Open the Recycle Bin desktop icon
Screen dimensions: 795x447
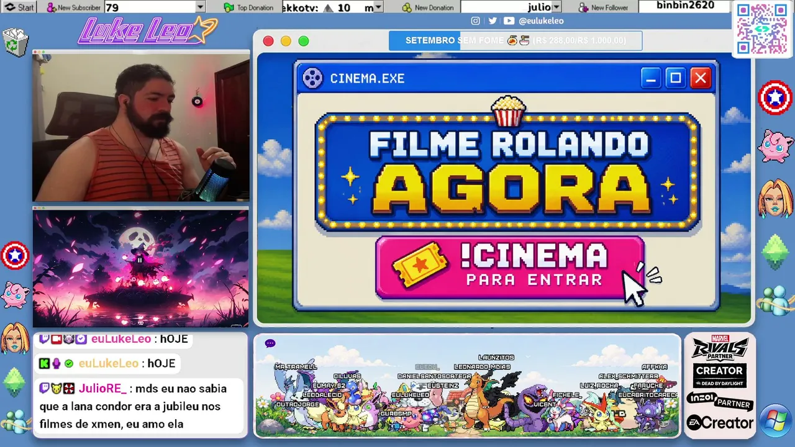[16, 42]
